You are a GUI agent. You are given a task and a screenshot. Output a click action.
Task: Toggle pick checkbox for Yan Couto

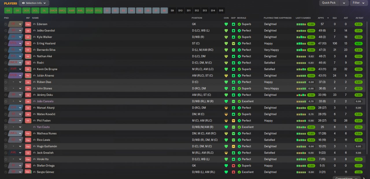pyautogui.click(x=6, y=127)
